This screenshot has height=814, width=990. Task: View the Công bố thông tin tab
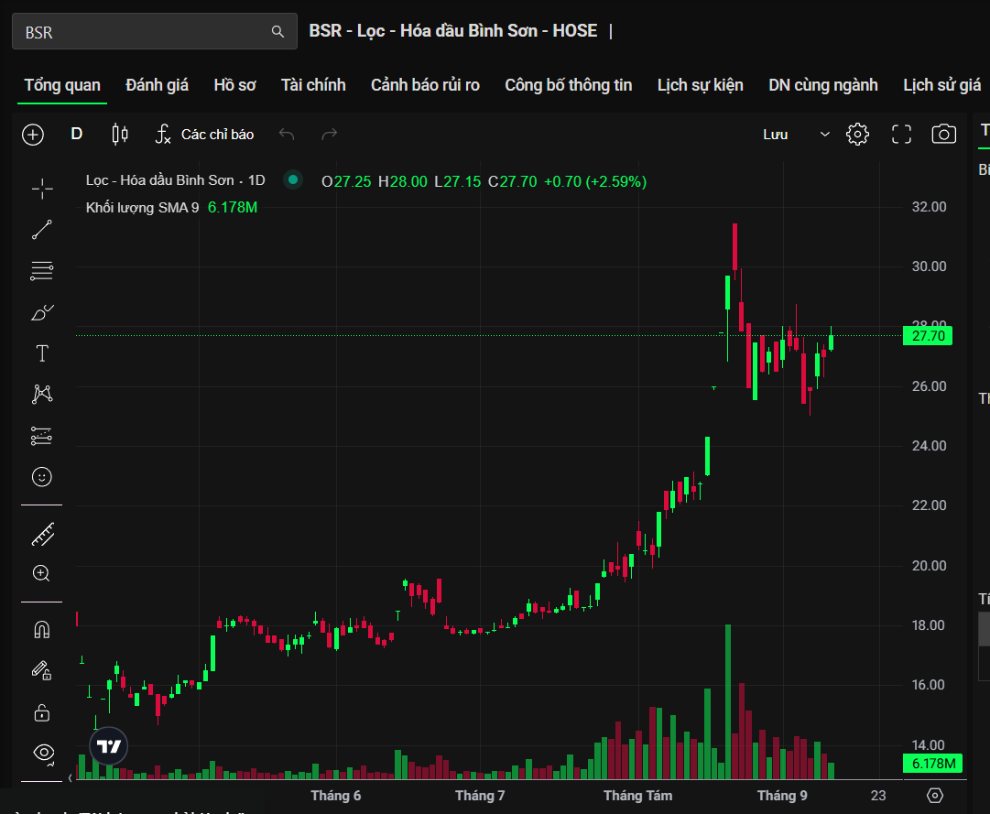[x=568, y=85]
